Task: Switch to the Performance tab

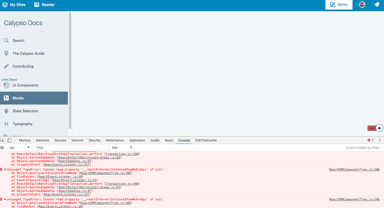Action: click(115, 140)
